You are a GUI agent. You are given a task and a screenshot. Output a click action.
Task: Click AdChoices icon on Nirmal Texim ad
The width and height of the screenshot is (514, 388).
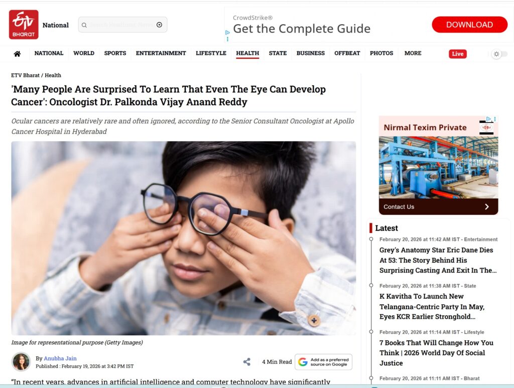click(488, 119)
